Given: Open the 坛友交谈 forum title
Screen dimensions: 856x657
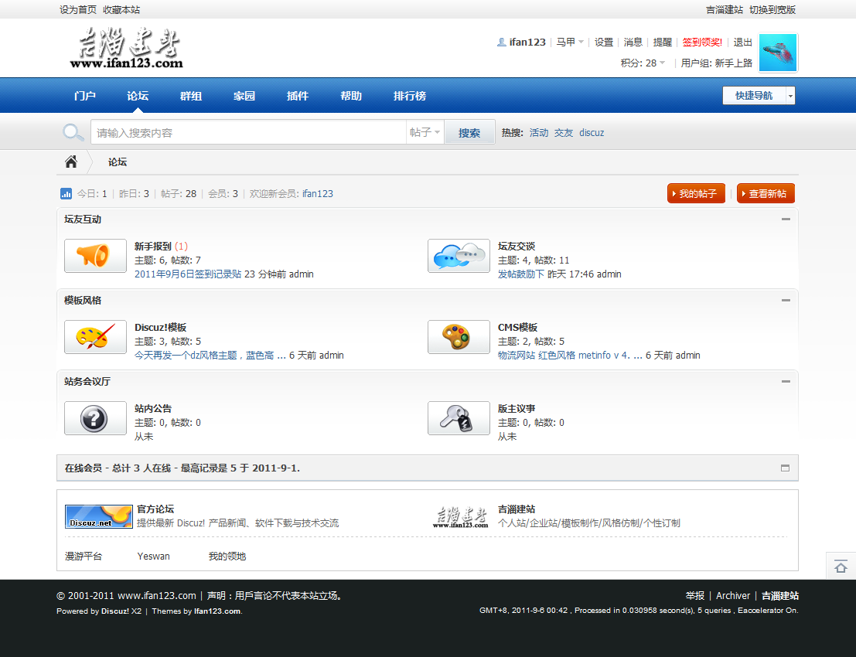Looking at the screenshot, I should [x=517, y=246].
